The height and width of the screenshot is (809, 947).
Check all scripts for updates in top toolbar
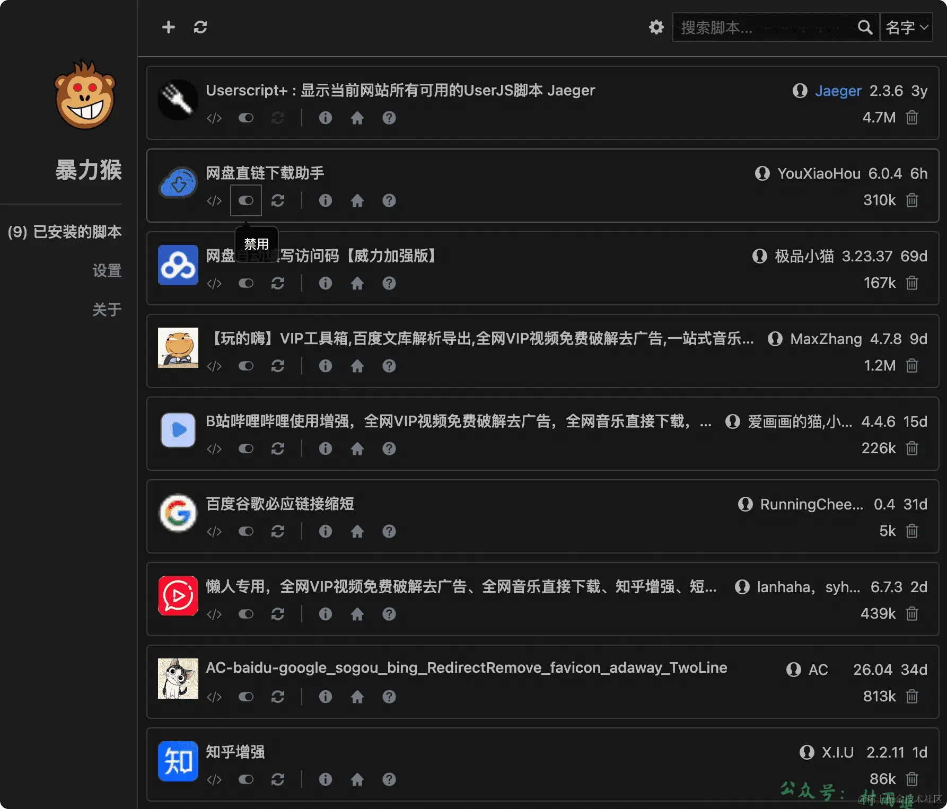pyautogui.click(x=200, y=27)
